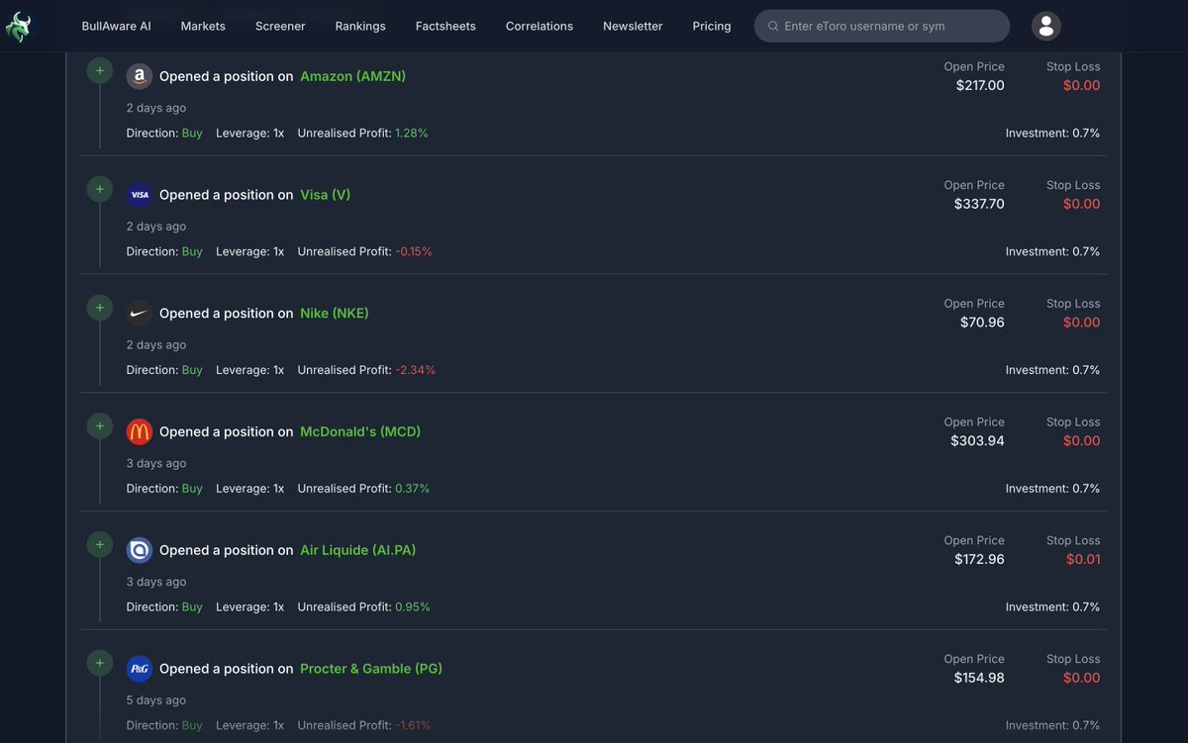This screenshot has height=743, width=1188.
Task: Click the plus icon beside Air Liquide entry
Action: coord(100,544)
